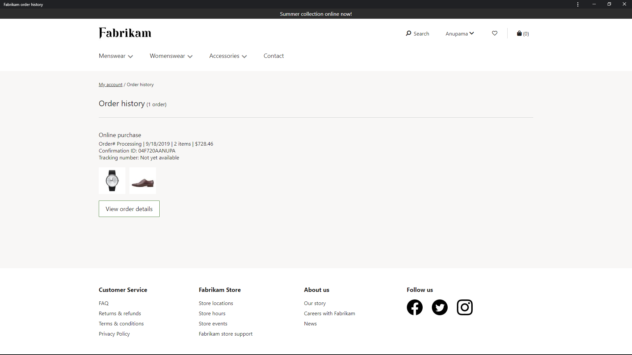Image resolution: width=632 pixels, height=355 pixels.
Task: Select the FAQ menu item
Action: [104, 303]
